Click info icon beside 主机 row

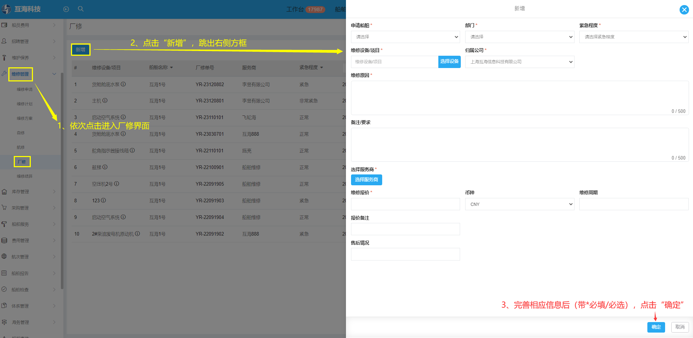tap(105, 101)
